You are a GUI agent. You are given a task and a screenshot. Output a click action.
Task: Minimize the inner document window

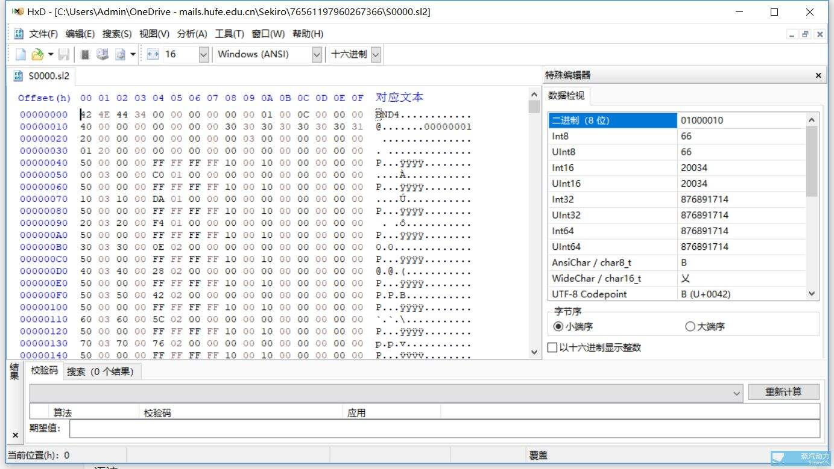point(792,34)
